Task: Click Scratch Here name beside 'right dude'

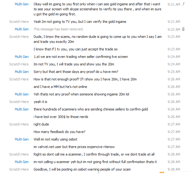Action: point(19,124)
